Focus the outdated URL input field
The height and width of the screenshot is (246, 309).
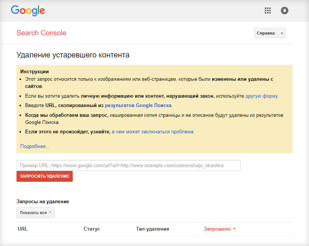[129, 166]
